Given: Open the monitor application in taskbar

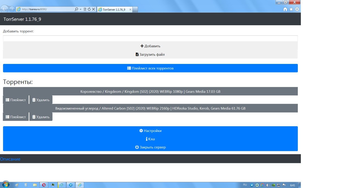Looking at the screenshot, I should tap(53, 185).
